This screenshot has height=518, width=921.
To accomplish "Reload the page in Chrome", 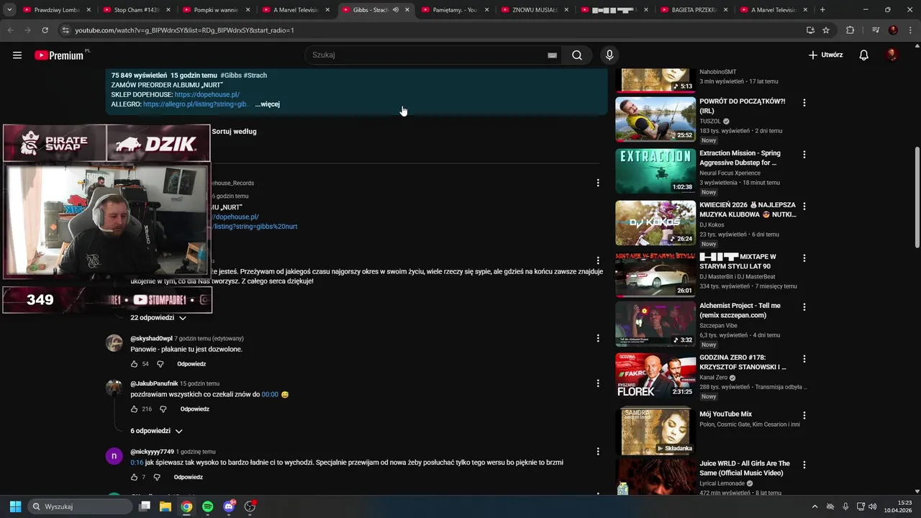I will 45,30.
